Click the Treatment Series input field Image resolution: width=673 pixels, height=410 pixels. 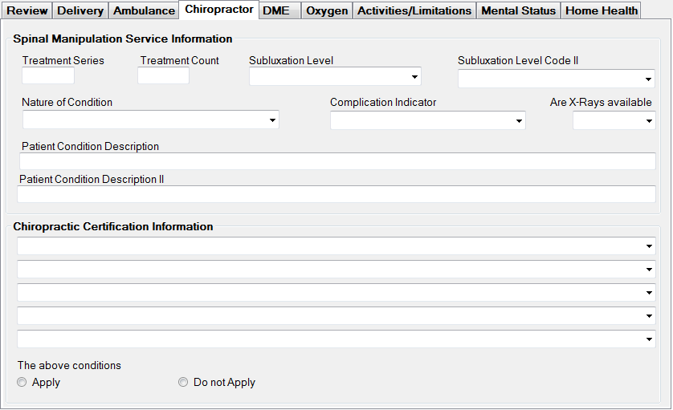point(48,76)
